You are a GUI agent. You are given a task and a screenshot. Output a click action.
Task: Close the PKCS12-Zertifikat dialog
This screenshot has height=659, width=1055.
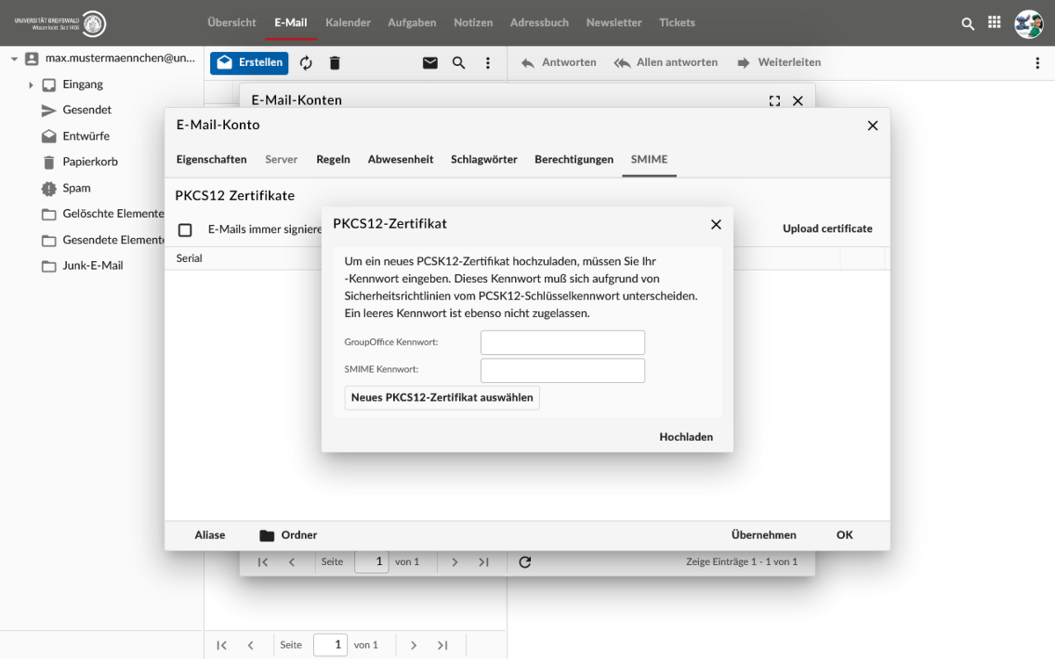[x=716, y=224]
